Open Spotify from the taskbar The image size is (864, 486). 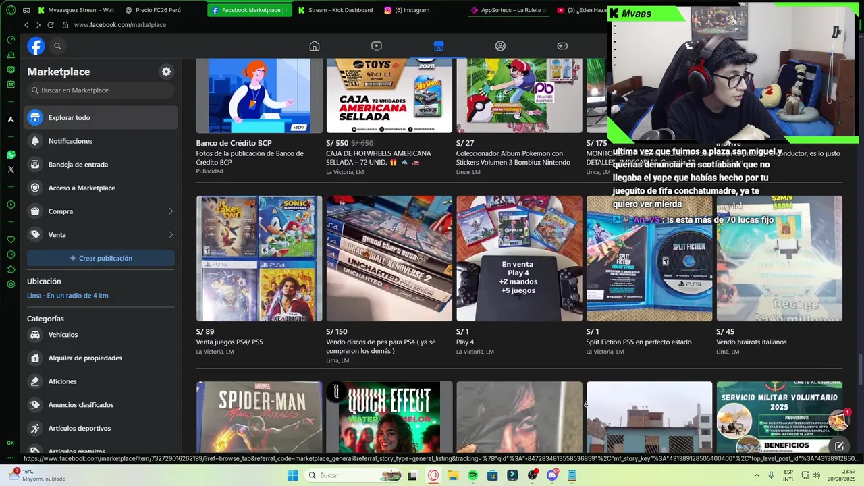point(473,475)
